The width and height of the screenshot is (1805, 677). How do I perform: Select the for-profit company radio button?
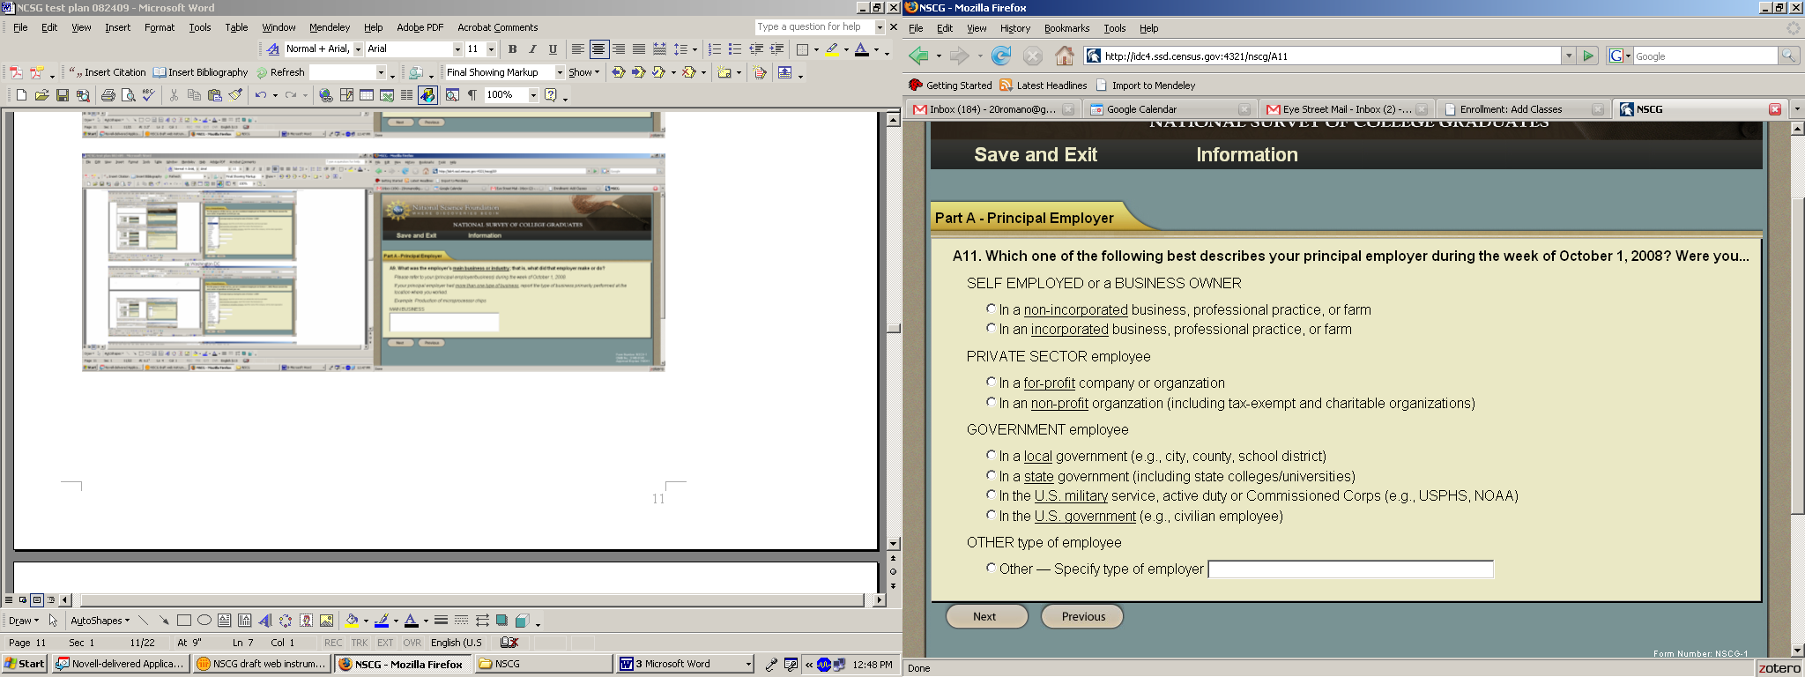click(x=992, y=383)
